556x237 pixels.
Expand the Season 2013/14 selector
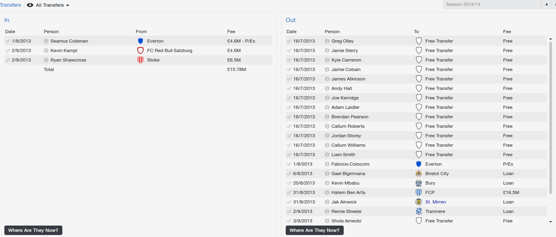492,5
